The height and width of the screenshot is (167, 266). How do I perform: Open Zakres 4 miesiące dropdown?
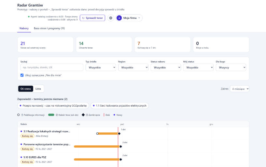(240, 89)
